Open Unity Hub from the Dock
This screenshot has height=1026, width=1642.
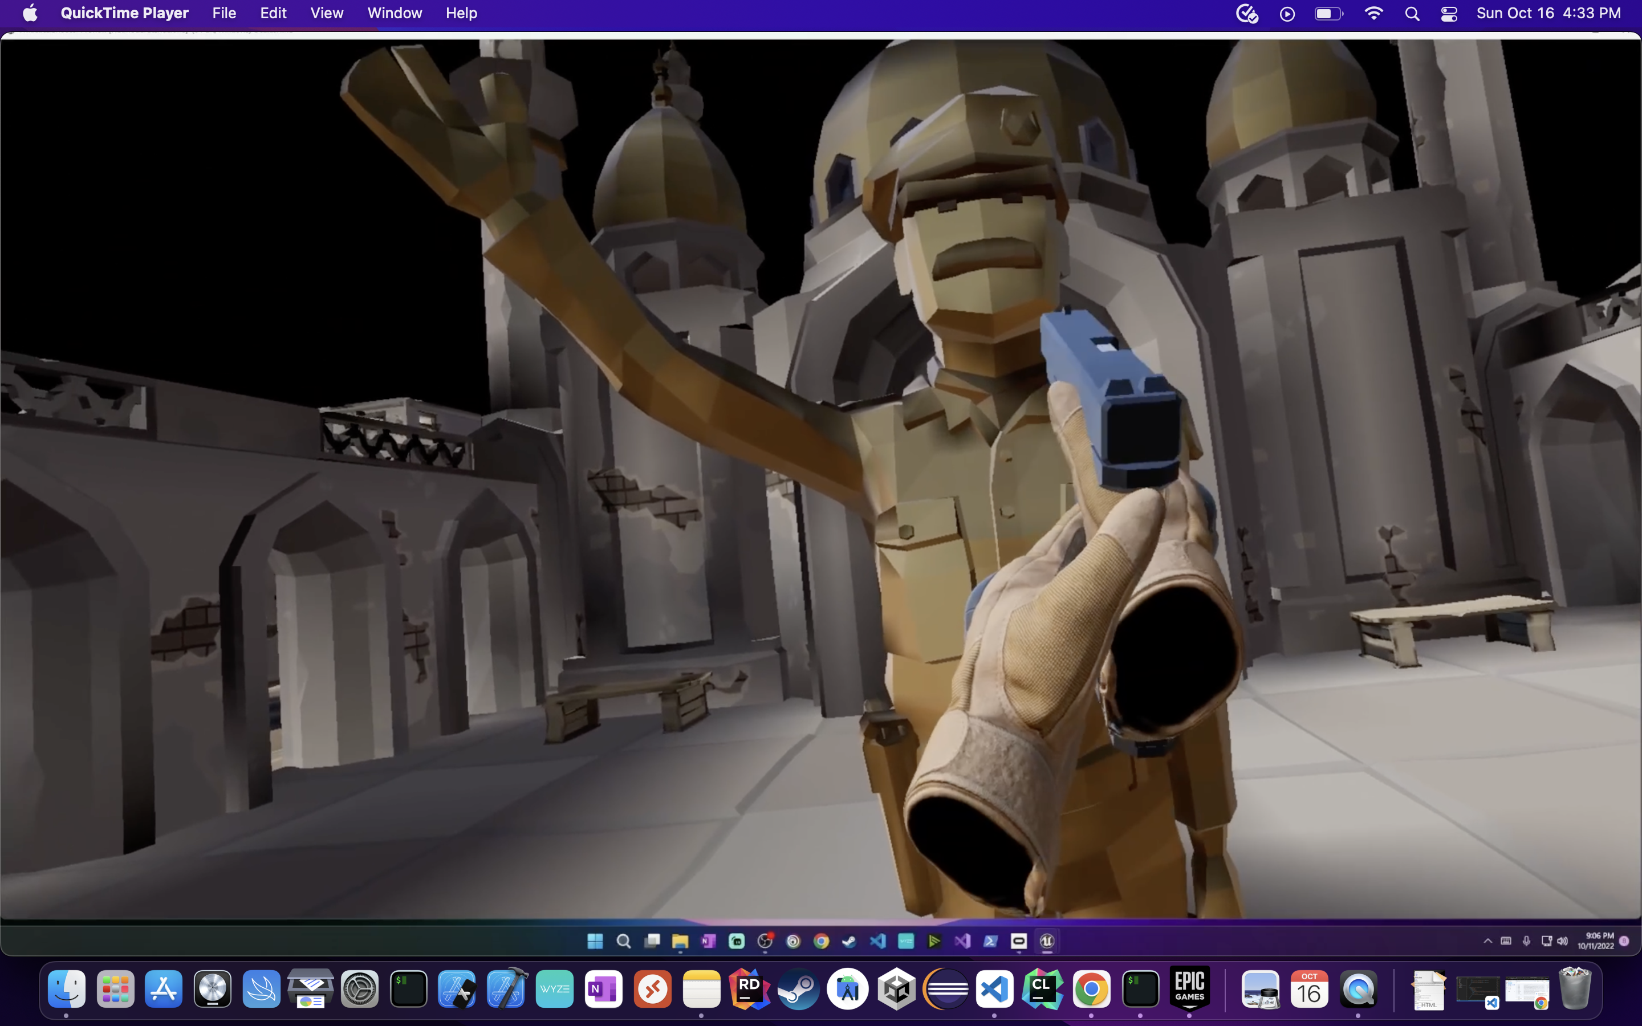pos(896,988)
